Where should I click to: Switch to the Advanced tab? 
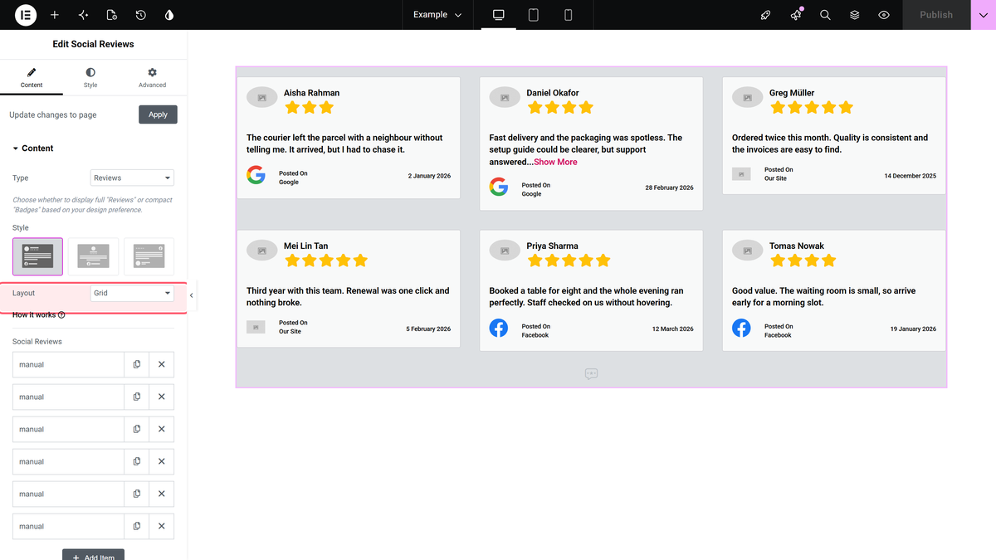pos(152,78)
